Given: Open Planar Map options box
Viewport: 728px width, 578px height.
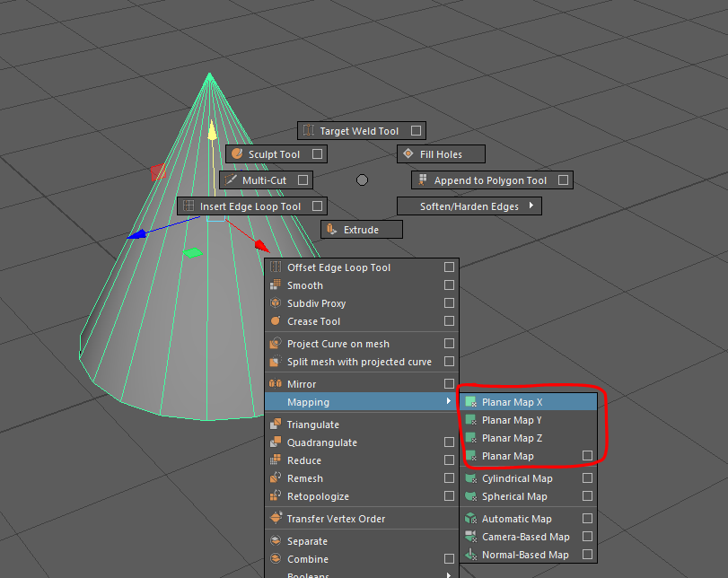Looking at the screenshot, I should point(587,455).
